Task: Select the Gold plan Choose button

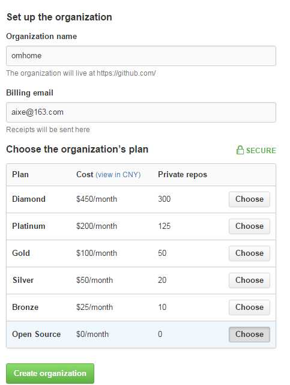Action: click(249, 253)
